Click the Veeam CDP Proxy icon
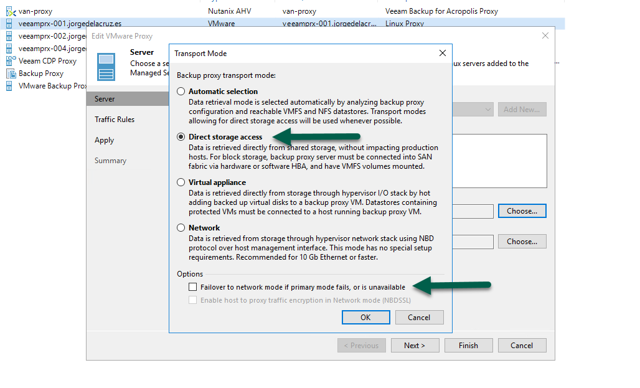The width and height of the screenshot is (640, 388). pyautogui.click(x=11, y=61)
